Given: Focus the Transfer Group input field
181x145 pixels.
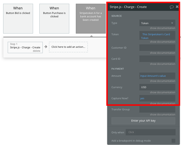Looking at the screenshot, I should (157, 109).
